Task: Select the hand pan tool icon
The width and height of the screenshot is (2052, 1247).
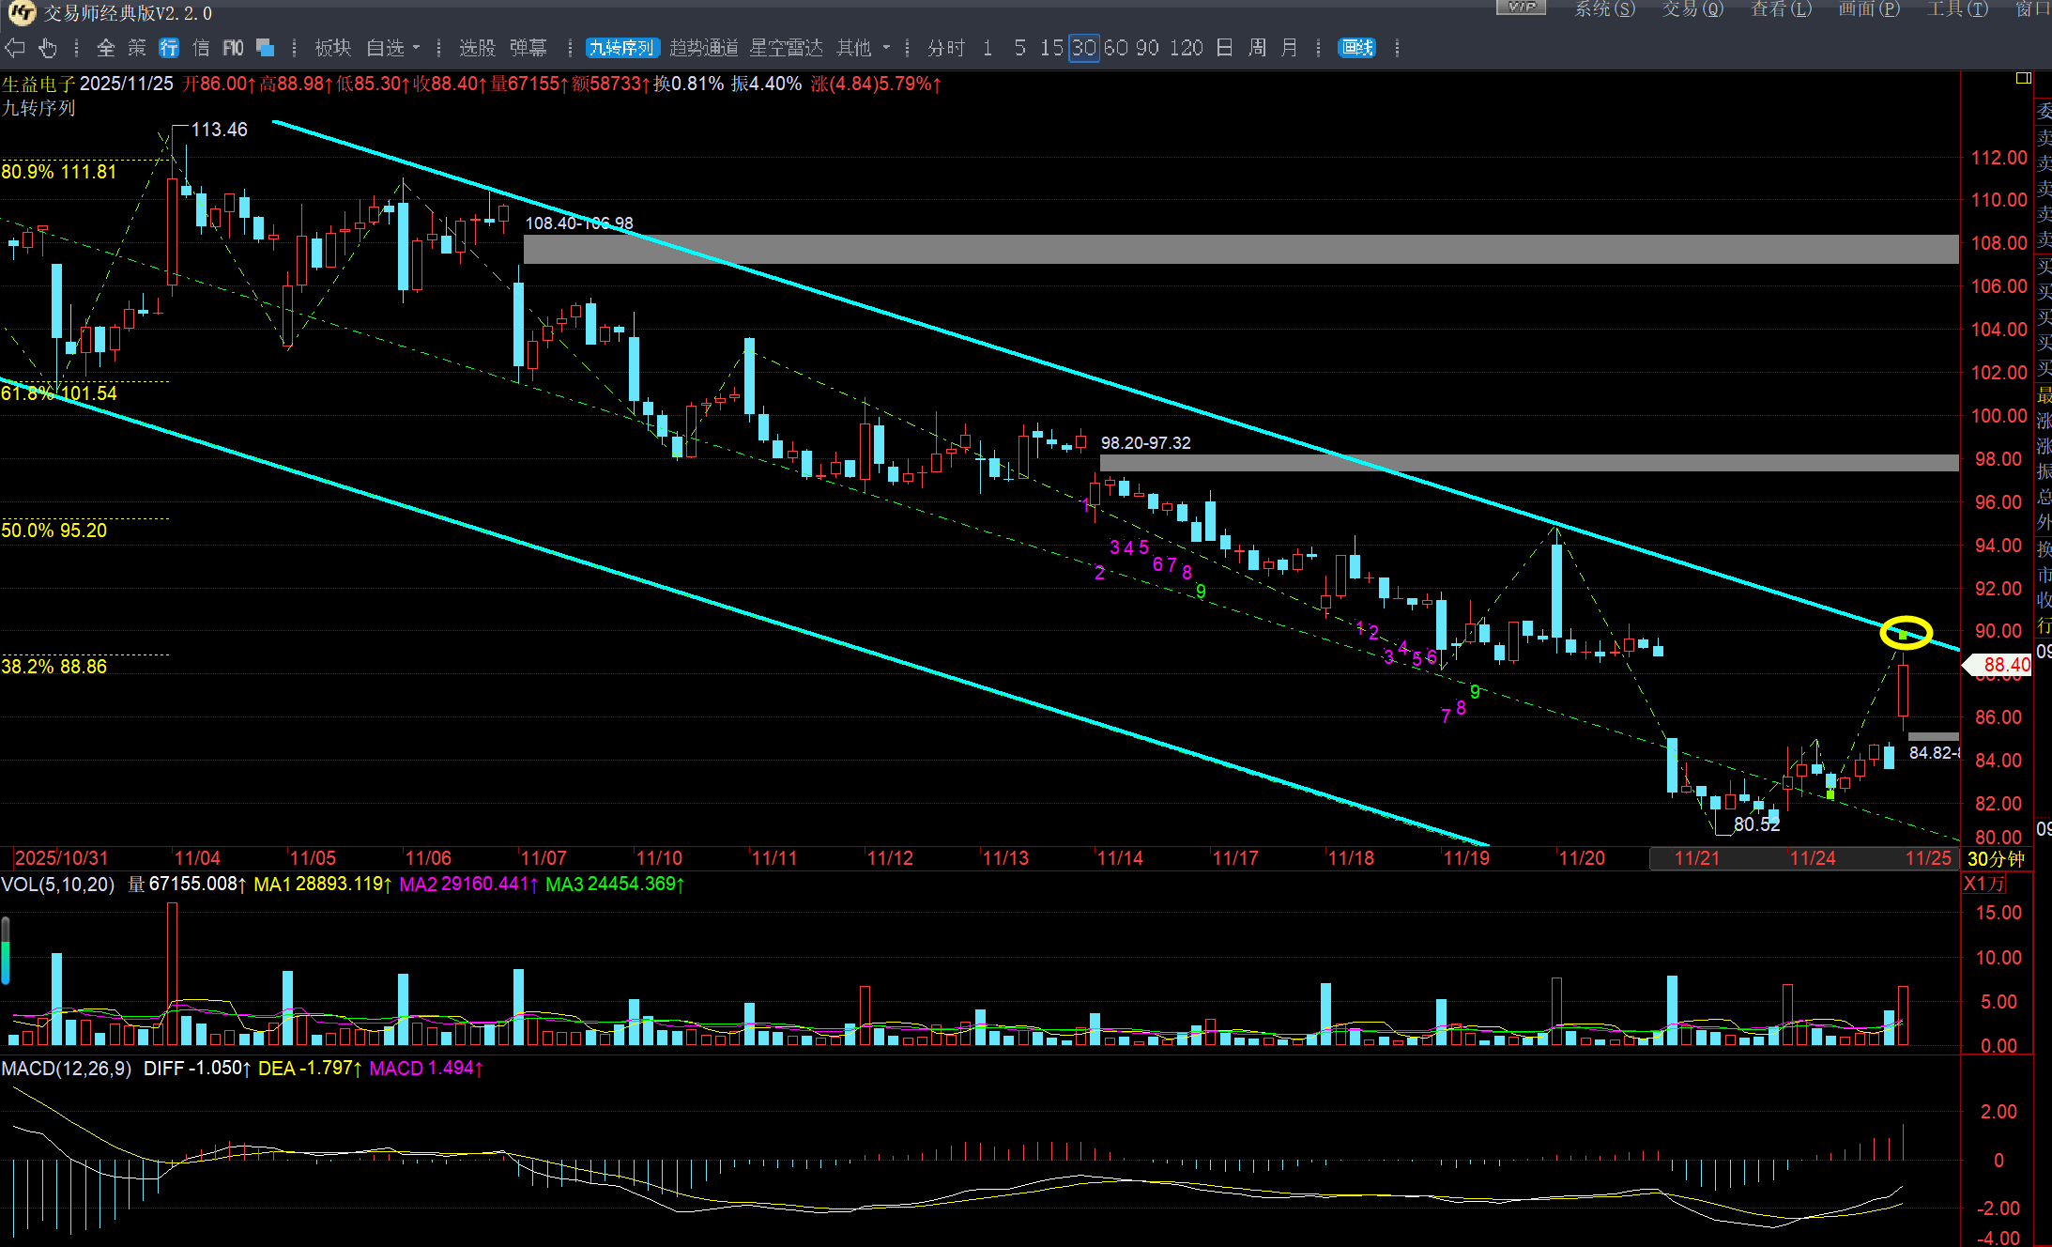Action: pos(48,48)
